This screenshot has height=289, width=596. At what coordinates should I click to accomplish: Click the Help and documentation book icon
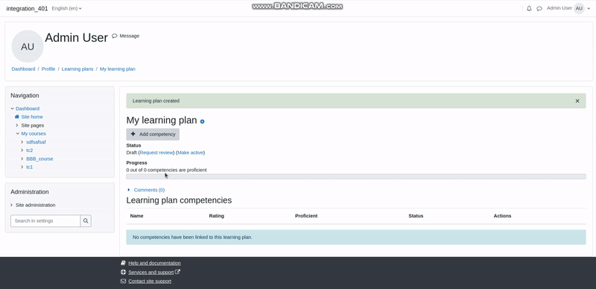(x=123, y=263)
